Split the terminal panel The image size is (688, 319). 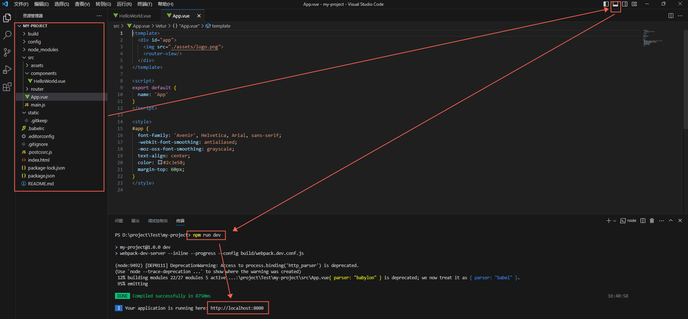643,221
